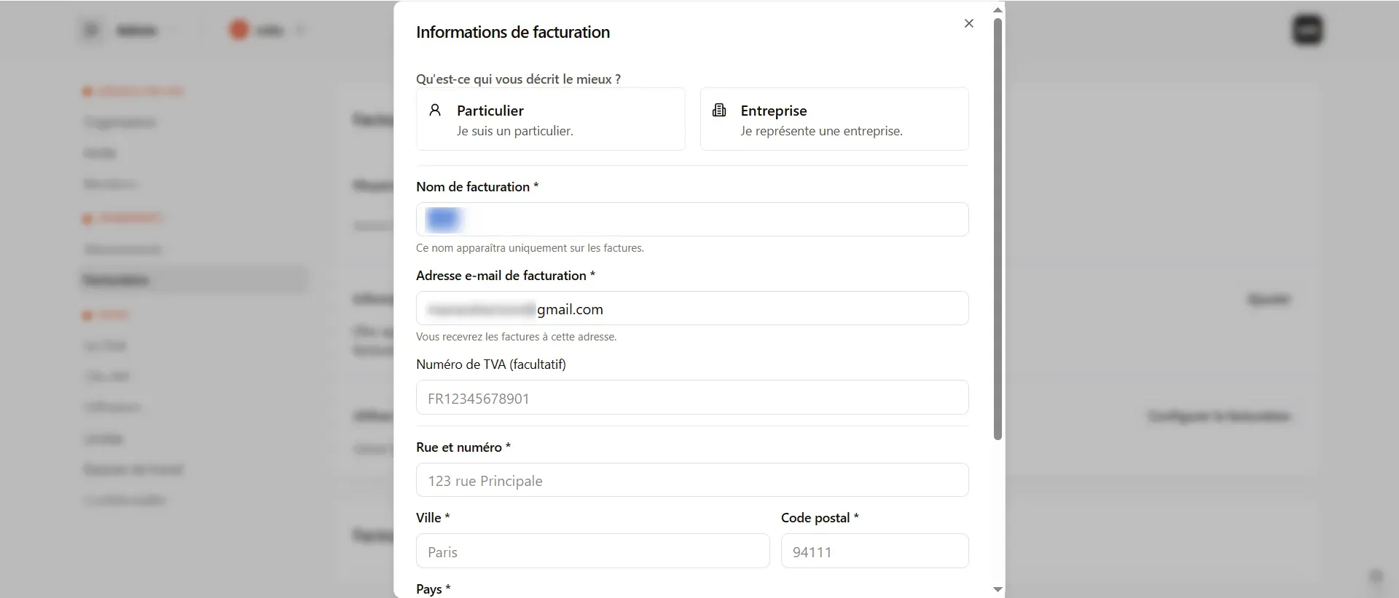Click the black logo icon at top right
This screenshot has height=598, width=1399.
(x=1308, y=30)
